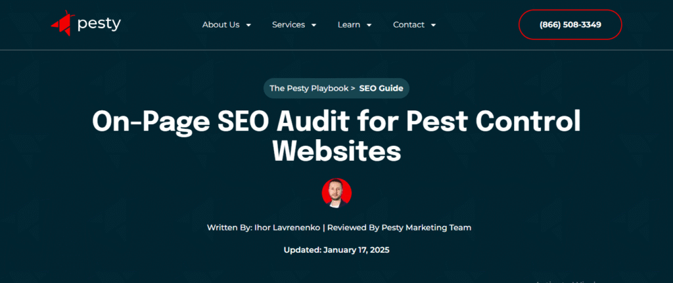Click the On-Page SEO Audit page heading

tap(336, 137)
